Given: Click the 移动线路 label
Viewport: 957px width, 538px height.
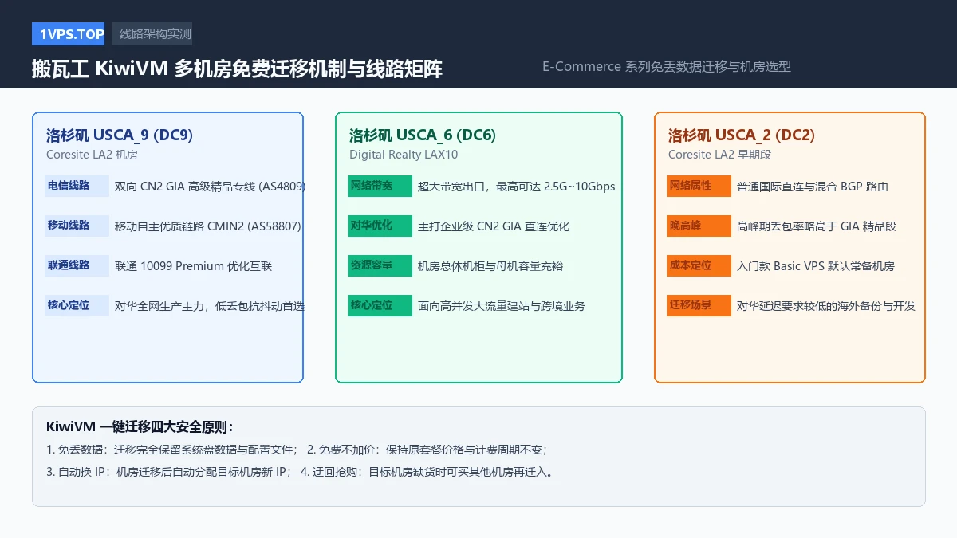Looking at the screenshot, I should tap(77, 226).
